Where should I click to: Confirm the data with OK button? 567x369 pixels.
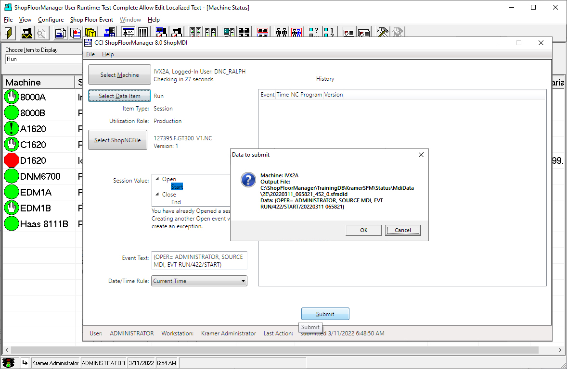point(363,230)
